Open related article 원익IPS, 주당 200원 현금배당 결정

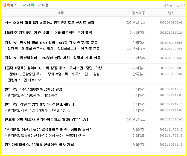pyautogui.click(x=33, y=95)
